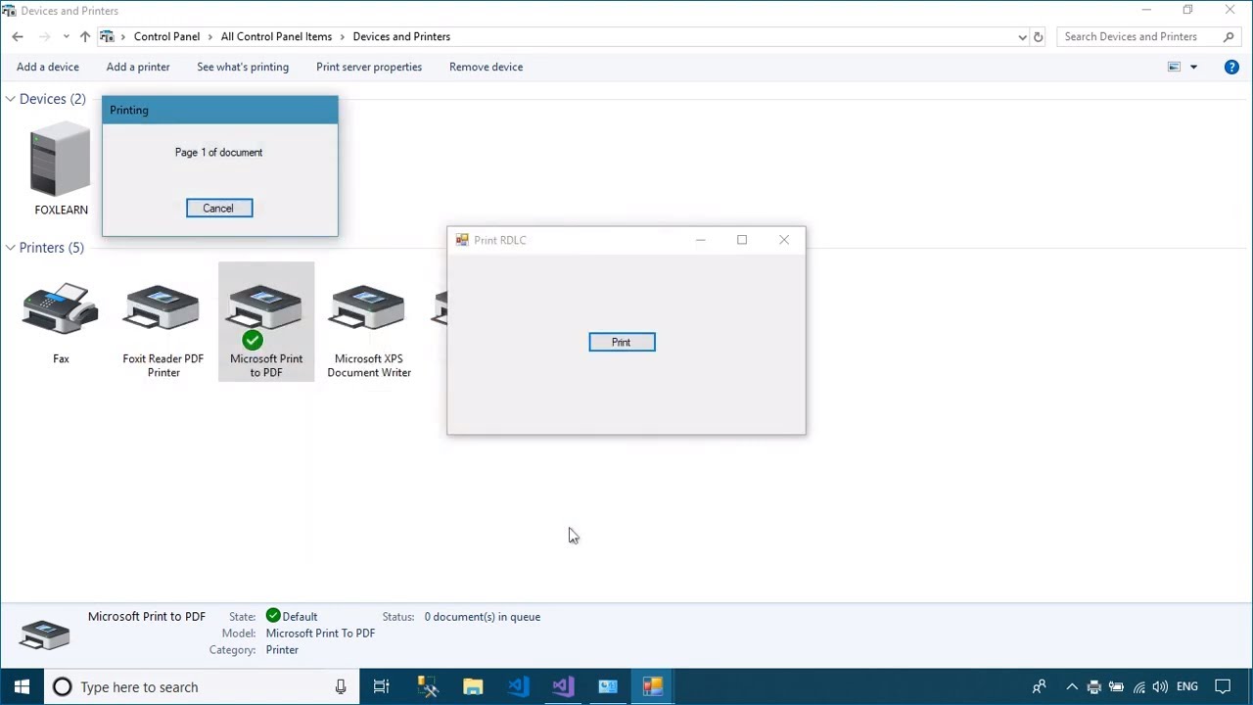The height and width of the screenshot is (705, 1253).
Task: Click Add a device
Action: tap(48, 67)
